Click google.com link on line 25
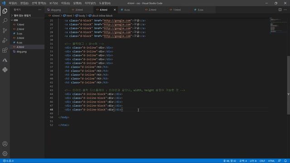290x163 pixels. [x=117, y=20]
